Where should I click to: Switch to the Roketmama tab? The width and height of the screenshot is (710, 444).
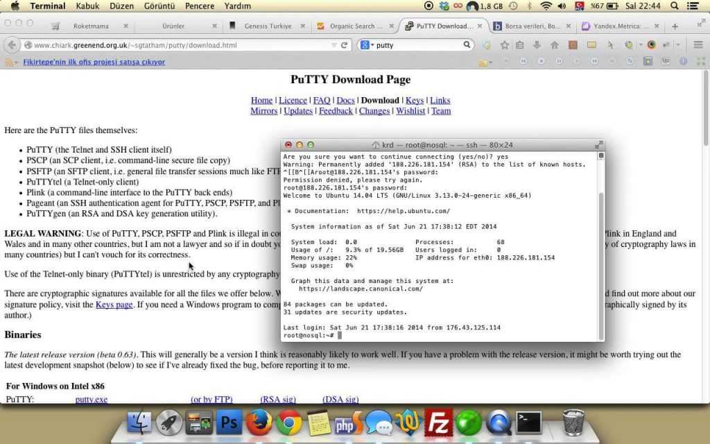point(90,26)
